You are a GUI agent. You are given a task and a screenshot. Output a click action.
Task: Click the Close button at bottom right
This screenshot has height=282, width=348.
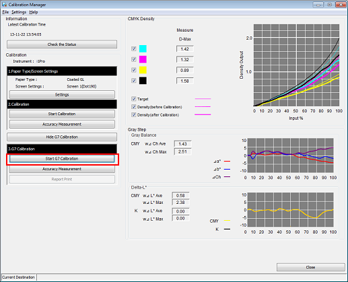point(311,267)
